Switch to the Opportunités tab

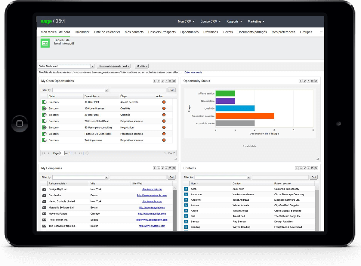tap(190, 32)
